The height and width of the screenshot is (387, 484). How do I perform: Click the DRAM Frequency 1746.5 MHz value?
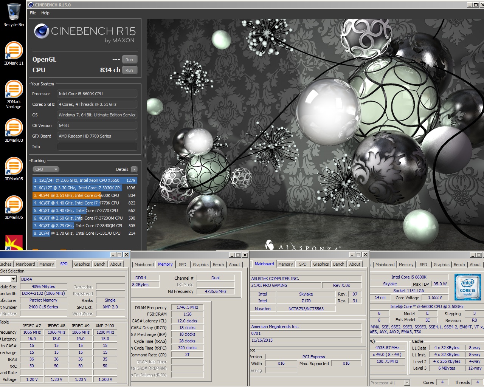[x=187, y=307]
